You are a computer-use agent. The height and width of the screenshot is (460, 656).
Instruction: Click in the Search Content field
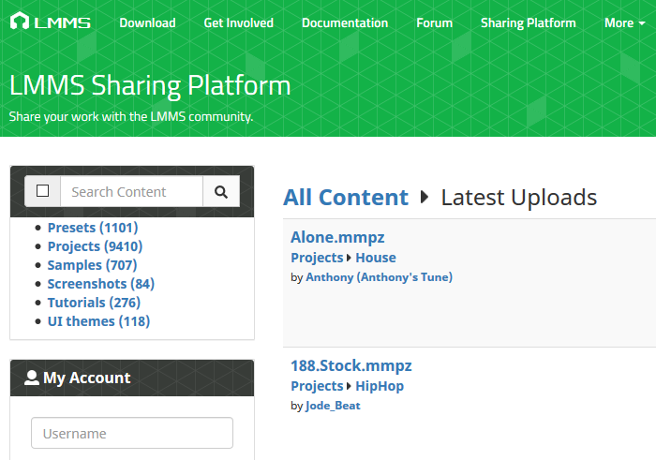pyautogui.click(x=131, y=192)
